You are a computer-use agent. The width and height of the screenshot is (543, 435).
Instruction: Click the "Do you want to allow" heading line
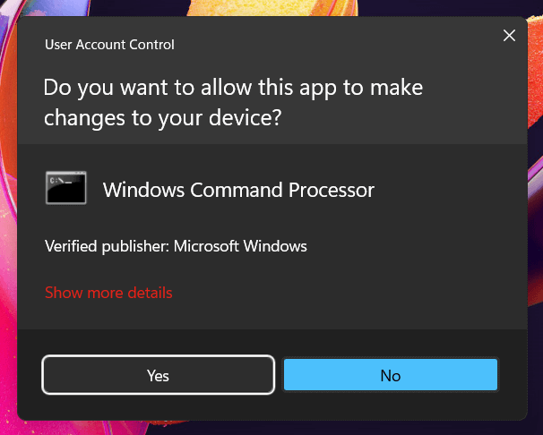[x=233, y=88]
